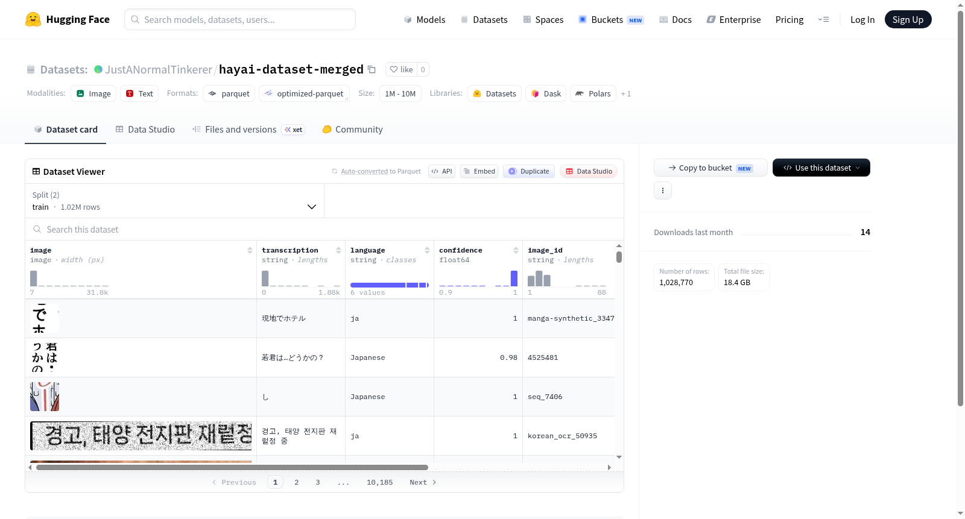
Task: Copy dataset name with copy icon
Action: coord(372,70)
